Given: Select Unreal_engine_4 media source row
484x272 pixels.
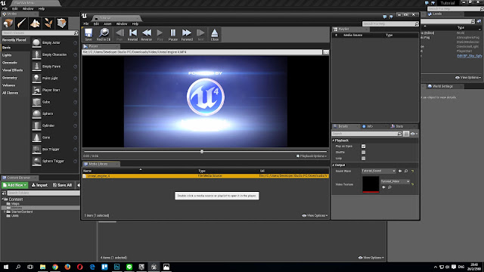Looking at the screenshot, I should [206, 176].
